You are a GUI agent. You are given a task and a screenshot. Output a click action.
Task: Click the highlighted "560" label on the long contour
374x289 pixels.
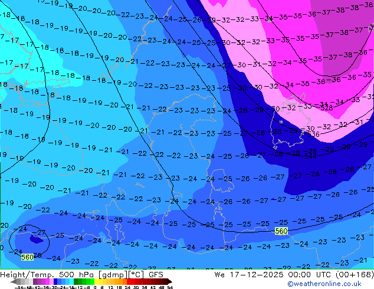pos(281,231)
